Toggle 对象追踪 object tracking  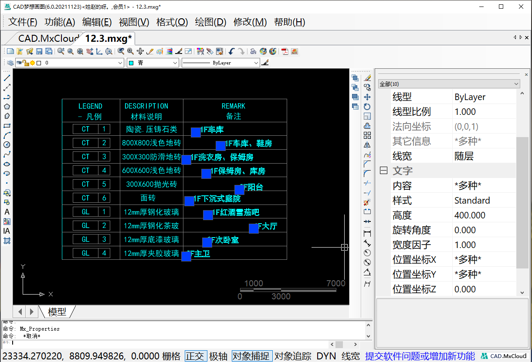(x=293, y=356)
